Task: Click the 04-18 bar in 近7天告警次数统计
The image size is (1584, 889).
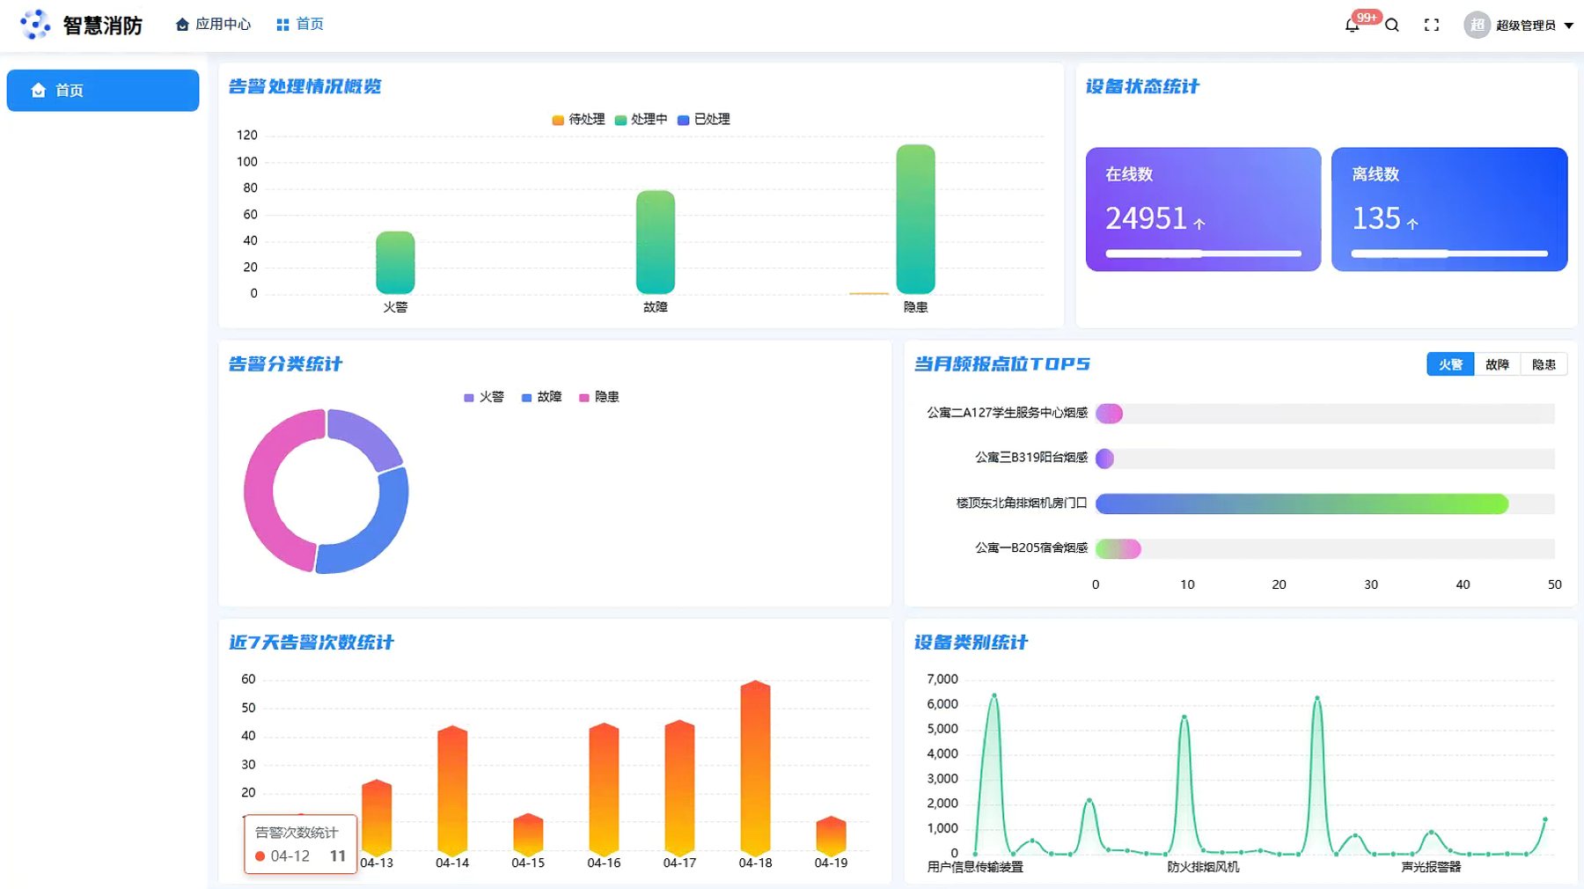Action: [755, 768]
